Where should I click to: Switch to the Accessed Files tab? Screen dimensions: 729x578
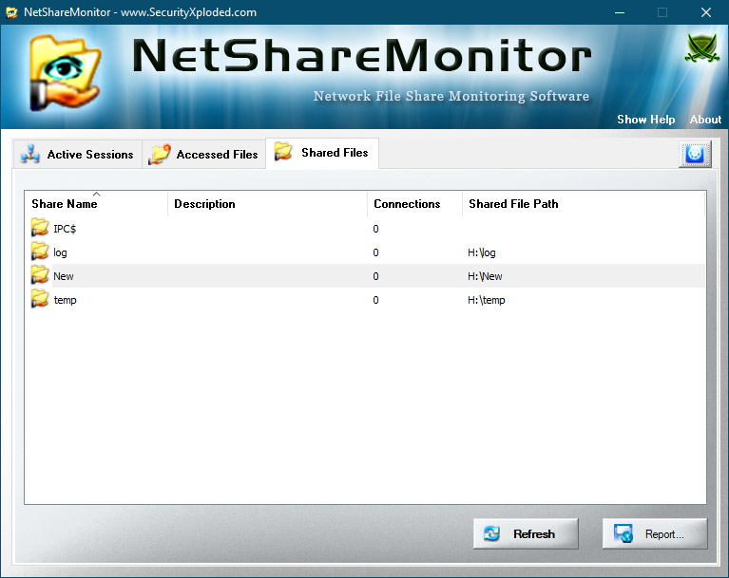(x=203, y=154)
